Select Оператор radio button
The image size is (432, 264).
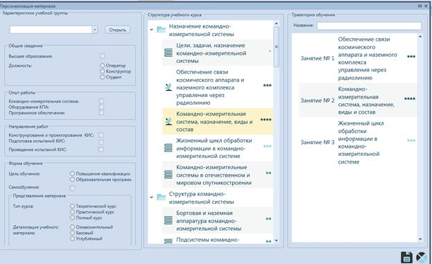tap(102, 66)
